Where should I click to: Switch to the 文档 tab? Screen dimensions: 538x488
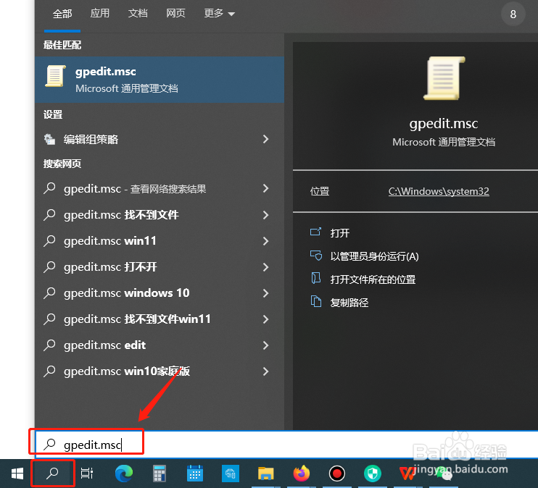tap(138, 13)
